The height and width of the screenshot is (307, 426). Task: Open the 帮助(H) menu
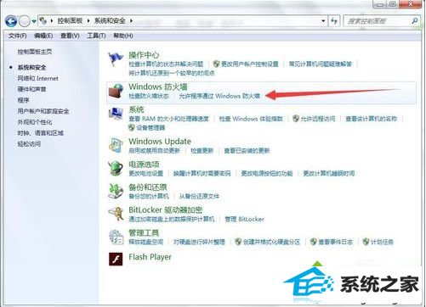[123, 36]
